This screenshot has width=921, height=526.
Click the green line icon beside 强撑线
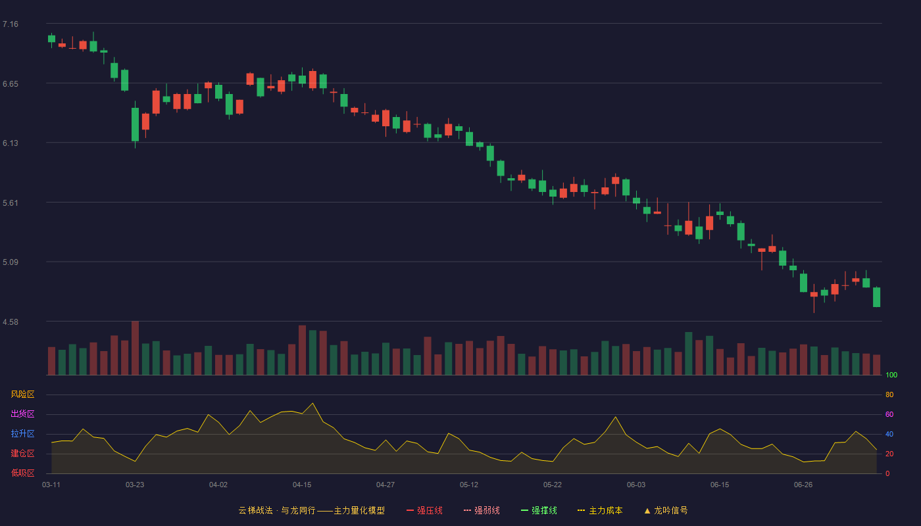(524, 510)
